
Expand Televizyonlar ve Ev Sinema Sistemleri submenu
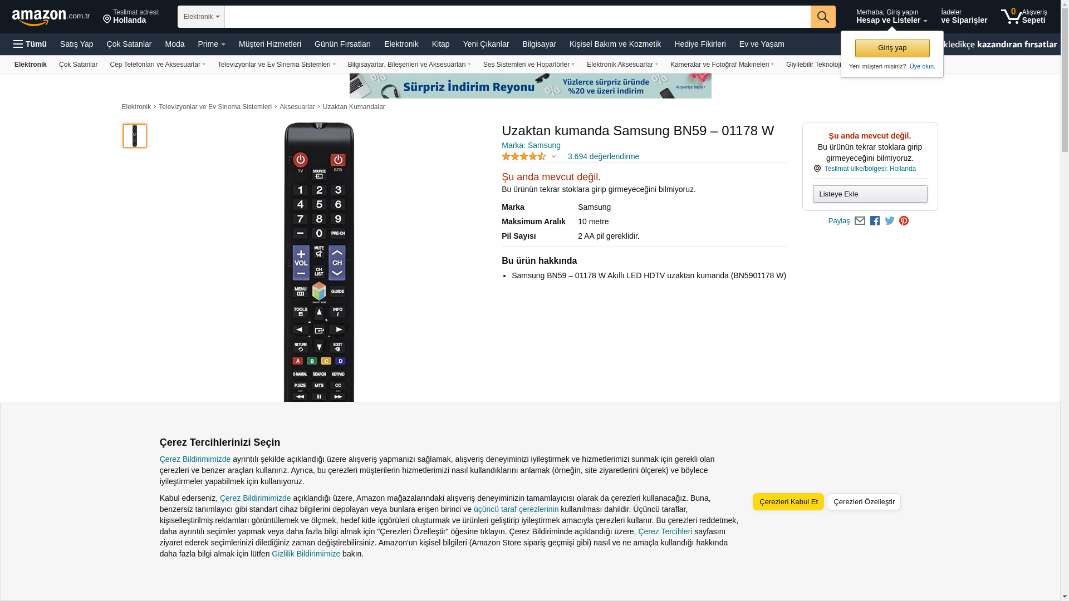coord(277,65)
